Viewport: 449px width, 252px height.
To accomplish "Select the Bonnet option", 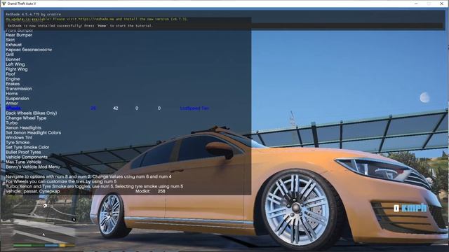I will coord(13,59).
